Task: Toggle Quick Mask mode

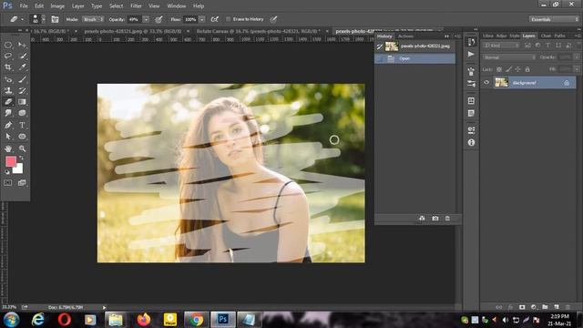Action: (x=8, y=182)
